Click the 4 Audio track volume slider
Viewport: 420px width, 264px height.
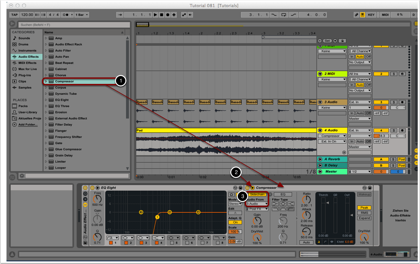point(381,136)
